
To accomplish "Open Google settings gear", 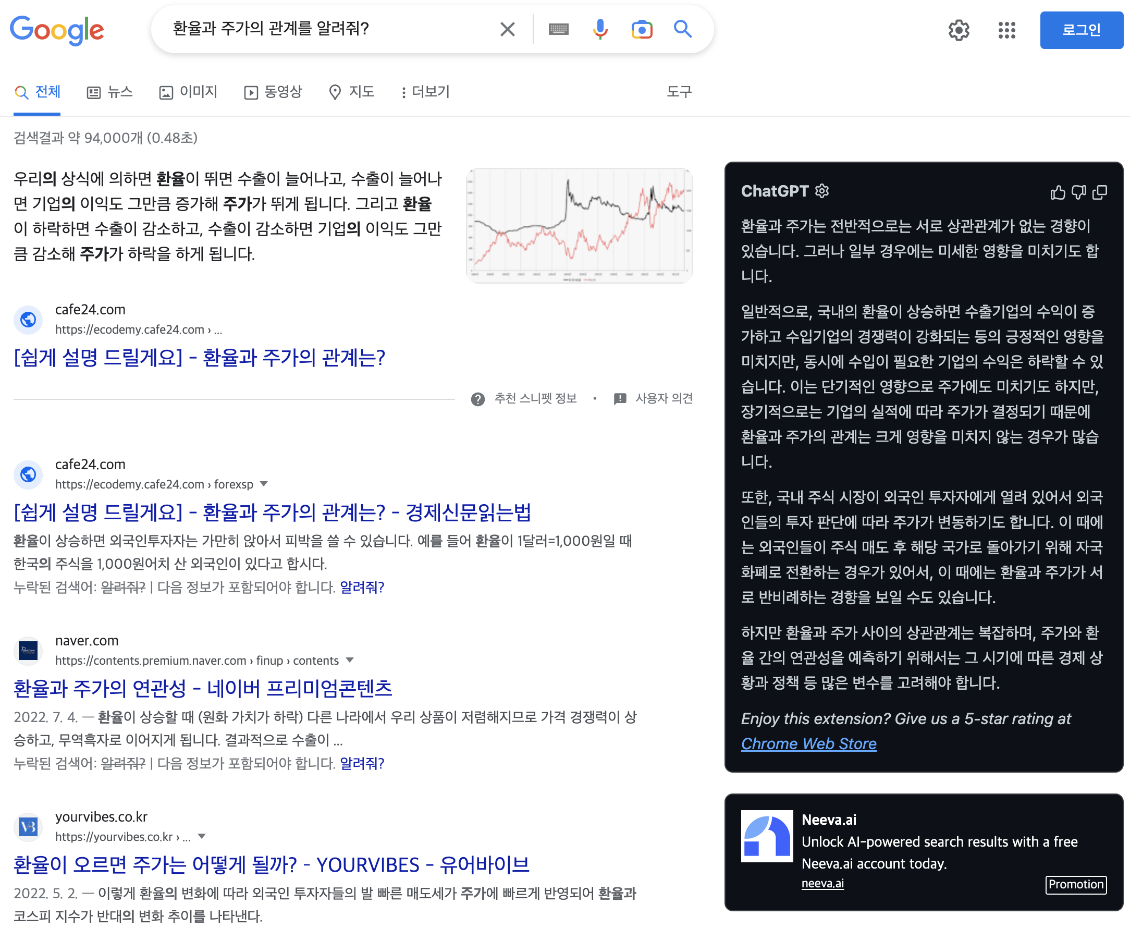I will (959, 30).
